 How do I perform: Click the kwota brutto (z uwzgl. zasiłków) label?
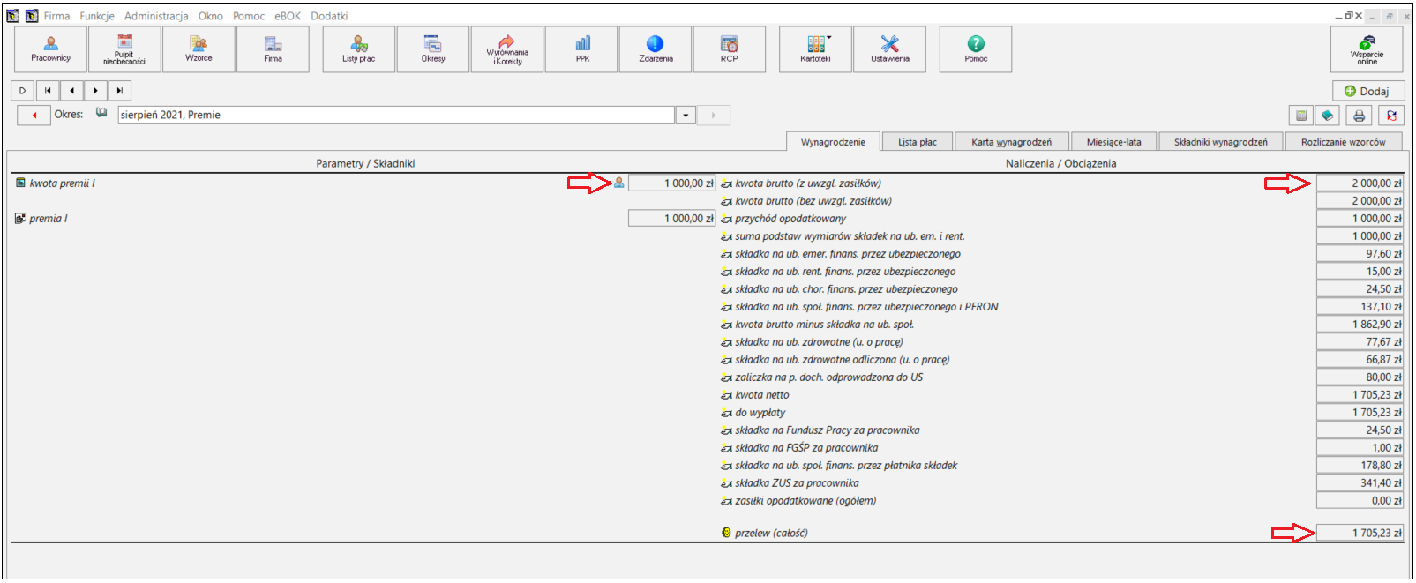808,183
